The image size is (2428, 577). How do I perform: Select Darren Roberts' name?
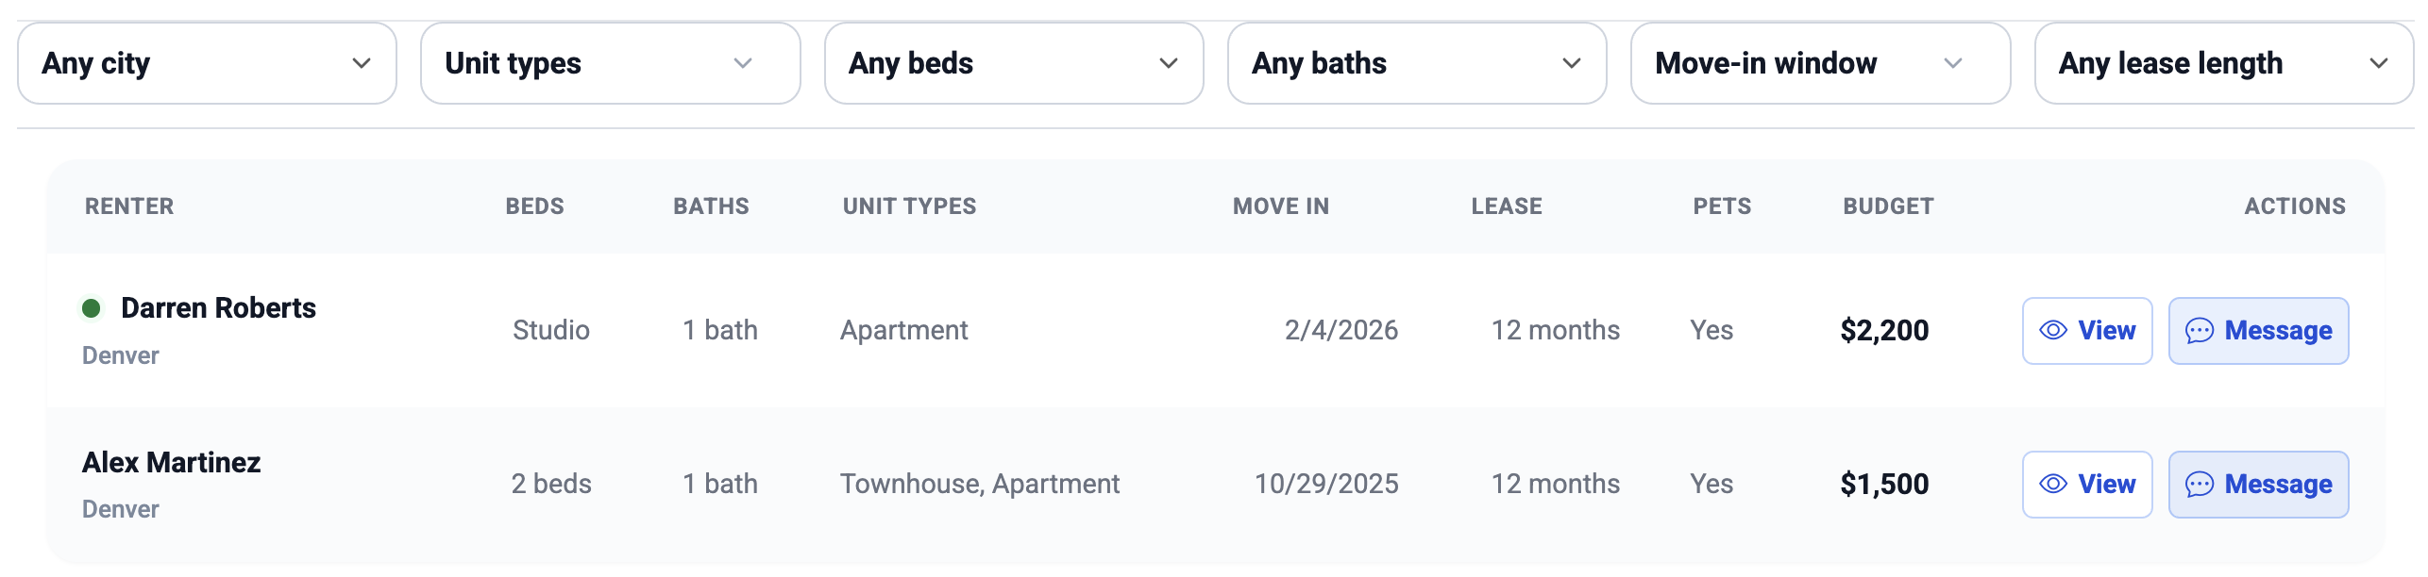(x=220, y=307)
